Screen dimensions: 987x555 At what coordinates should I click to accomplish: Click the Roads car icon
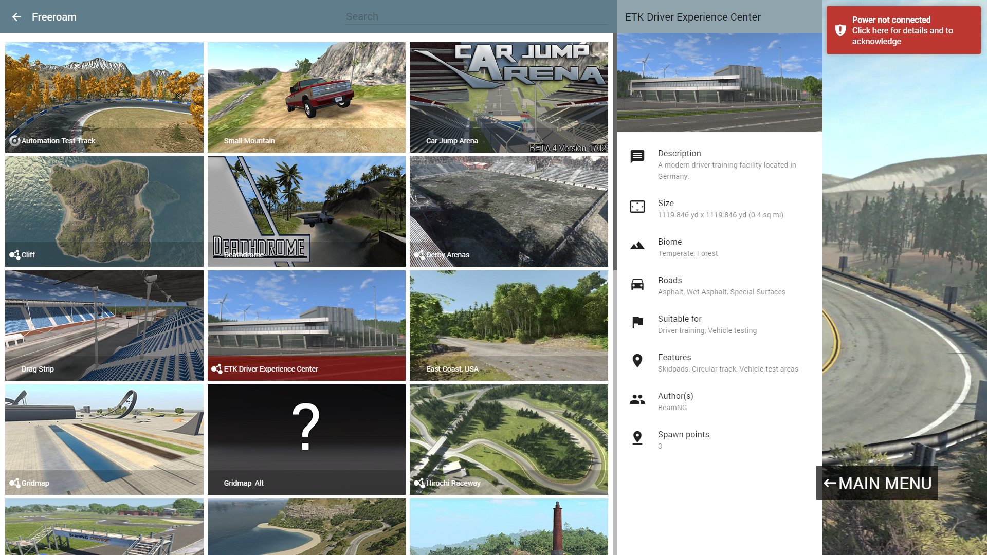(637, 284)
